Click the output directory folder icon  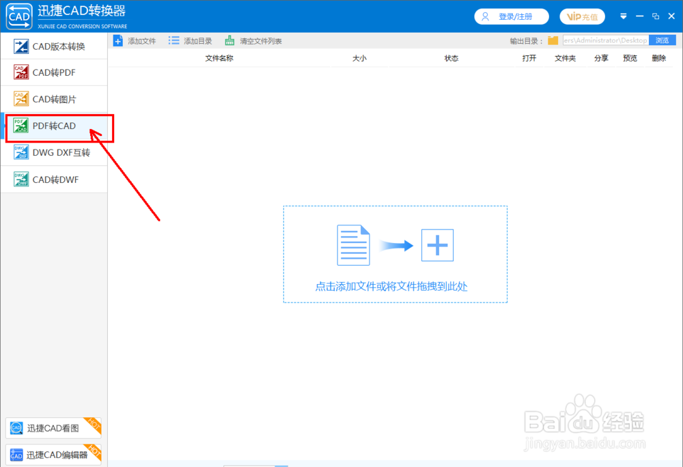(553, 40)
